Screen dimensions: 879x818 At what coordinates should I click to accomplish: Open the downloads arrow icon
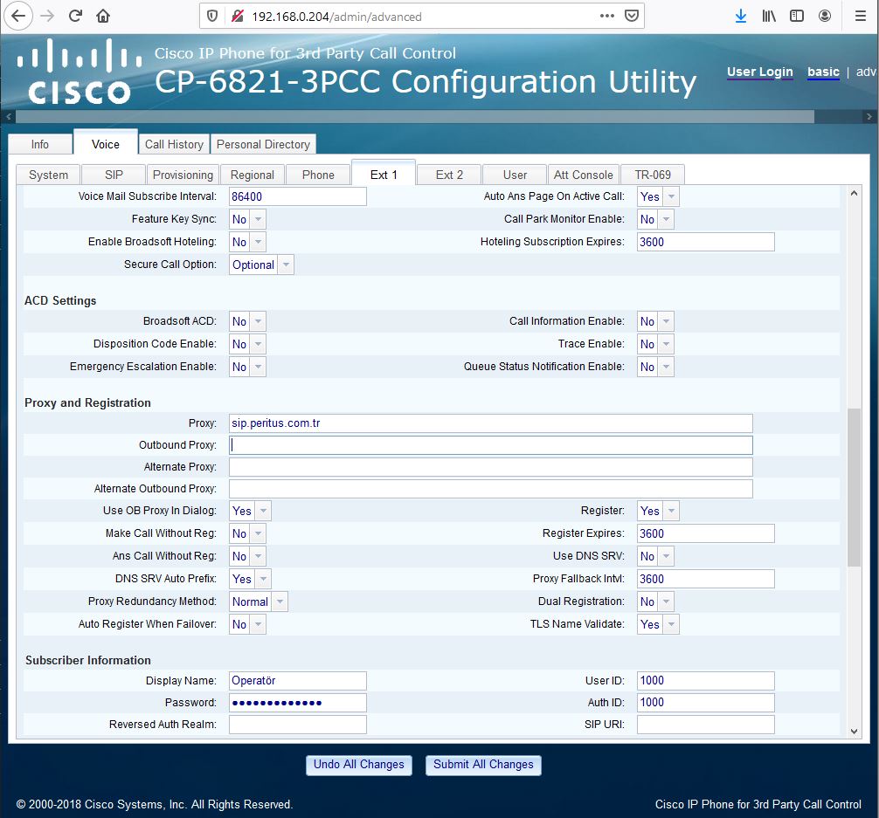click(x=741, y=16)
